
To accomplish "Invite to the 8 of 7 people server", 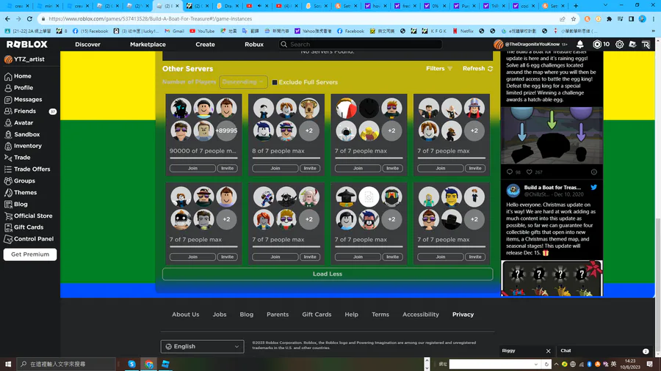I will coord(310,168).
